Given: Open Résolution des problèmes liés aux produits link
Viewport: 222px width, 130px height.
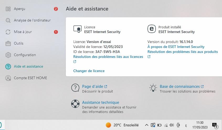Looking at the screenshot, I should pyautogui.click(x=183, y=52).
